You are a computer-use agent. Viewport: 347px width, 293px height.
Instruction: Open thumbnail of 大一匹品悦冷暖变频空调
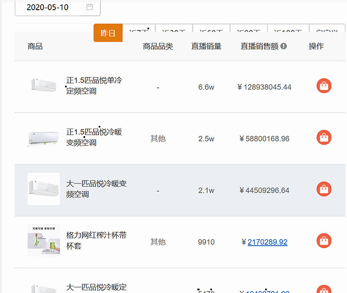43,189
